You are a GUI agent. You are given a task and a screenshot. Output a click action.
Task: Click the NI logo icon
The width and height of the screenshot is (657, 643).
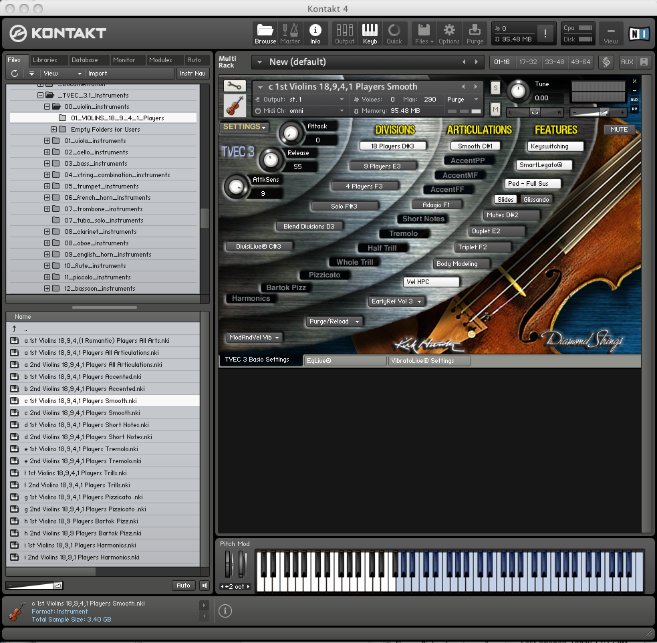[638, 33]
